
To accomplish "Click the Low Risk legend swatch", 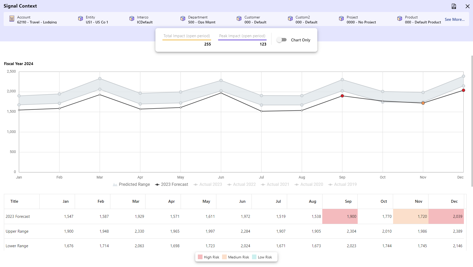I will click(x=254, y=257).
